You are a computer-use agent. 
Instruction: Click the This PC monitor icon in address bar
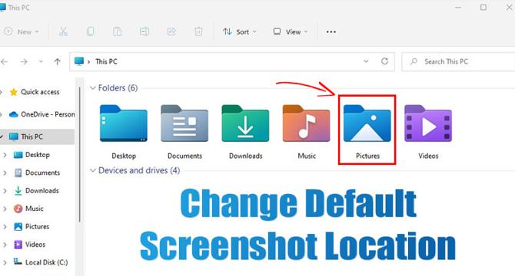(x=79, y=61)
